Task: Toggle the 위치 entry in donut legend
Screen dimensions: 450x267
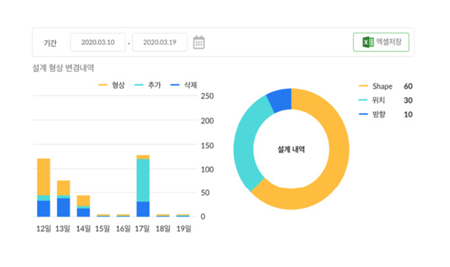Action: tap(379, 101)
